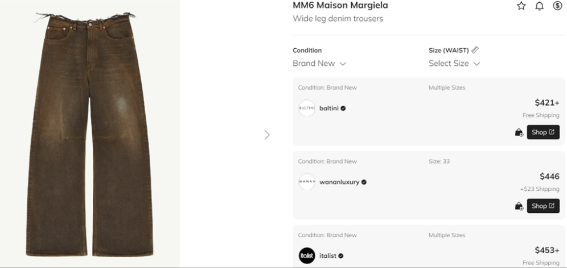
Task: Click the brown wide leg jeans image
Action: click(89, 134)
